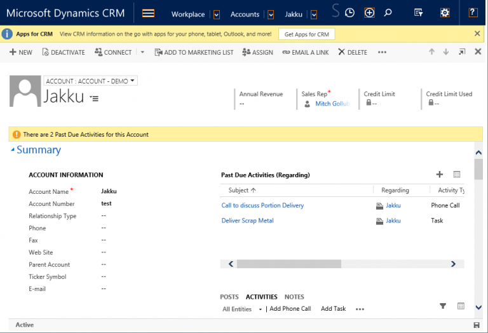This screenshot has height=333, width=488.
Task: Click the form vertical scrollbar thumb
Action: pyautogui.click(x=478, y=169)
